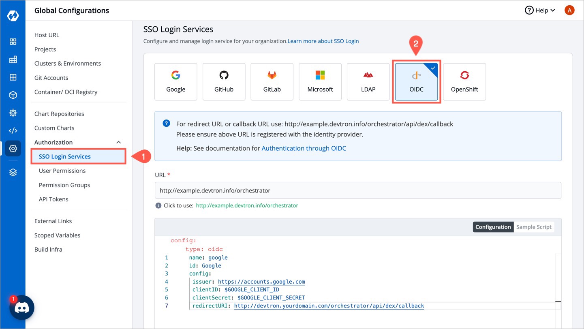The height and width of the screenshot is (329, 584).
Task: Select the Google SSO provider card
Action: pos(175,81)
